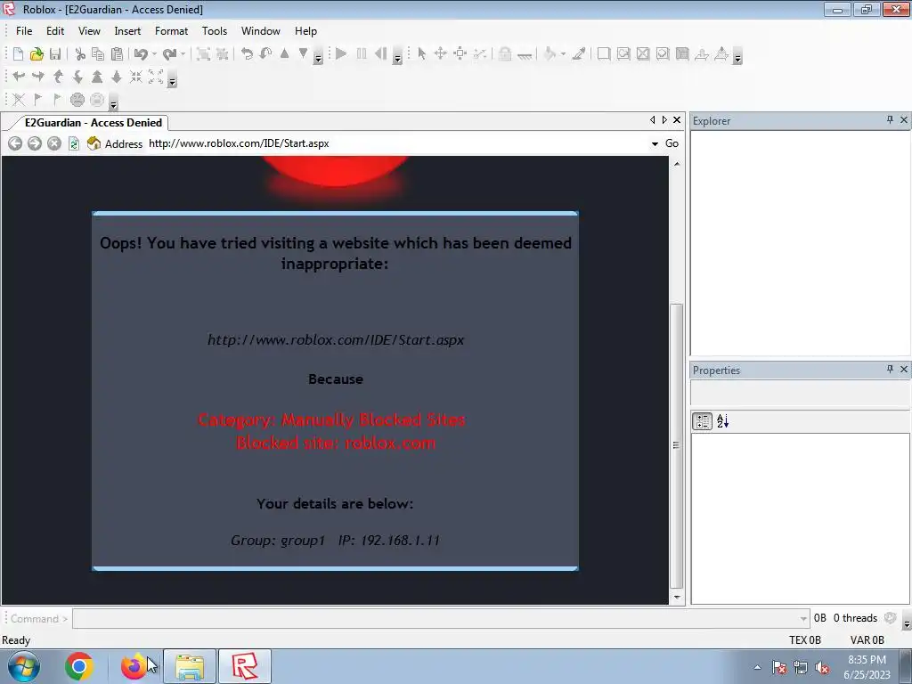Open the Command bar history dropdown
This screenshot has width=912, height=684.
[803, 618]
